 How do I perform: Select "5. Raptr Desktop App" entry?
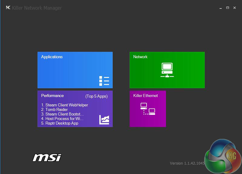pyautogui.click(x=60, y=123)
